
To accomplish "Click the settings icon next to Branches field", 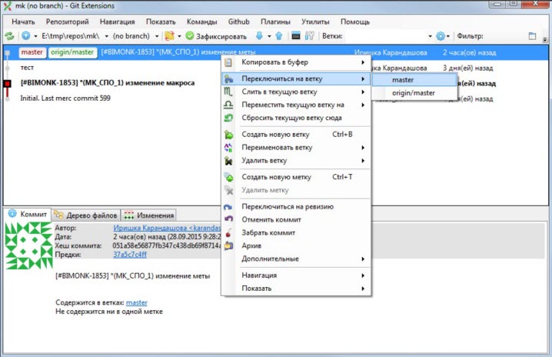I will (441, 36).
